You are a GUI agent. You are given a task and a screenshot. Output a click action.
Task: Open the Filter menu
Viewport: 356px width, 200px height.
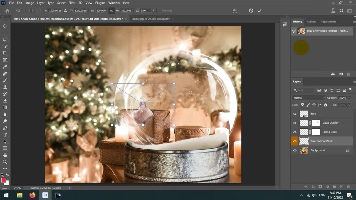72,3
